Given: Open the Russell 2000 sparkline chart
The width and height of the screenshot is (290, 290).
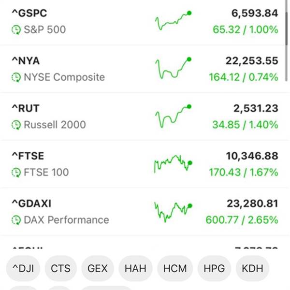Looking at the screenshot, I should tap(173, 116).
